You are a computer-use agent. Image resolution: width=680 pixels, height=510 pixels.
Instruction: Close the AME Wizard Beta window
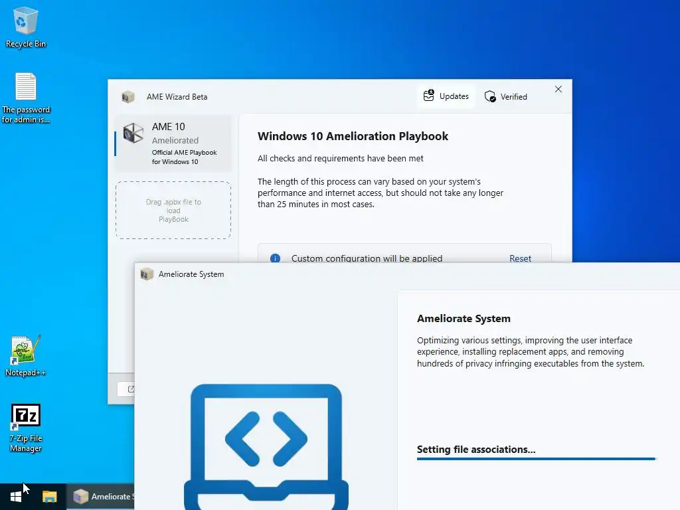click(x=558, y=90)
